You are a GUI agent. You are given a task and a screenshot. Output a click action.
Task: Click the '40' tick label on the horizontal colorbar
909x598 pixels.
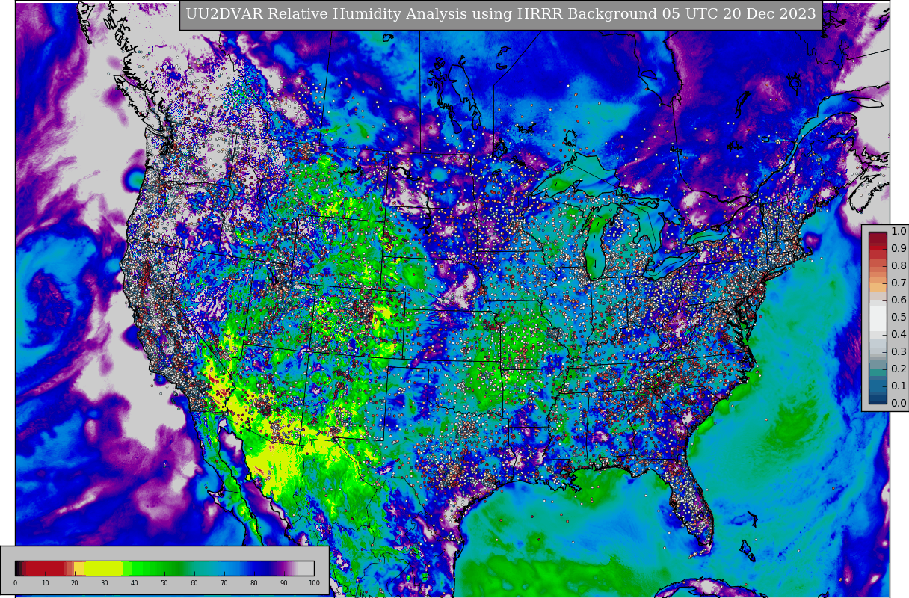coord(135,583)
